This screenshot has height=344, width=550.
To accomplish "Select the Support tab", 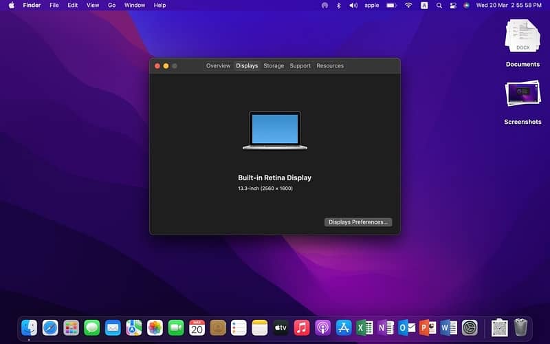I will coord(300,66).
